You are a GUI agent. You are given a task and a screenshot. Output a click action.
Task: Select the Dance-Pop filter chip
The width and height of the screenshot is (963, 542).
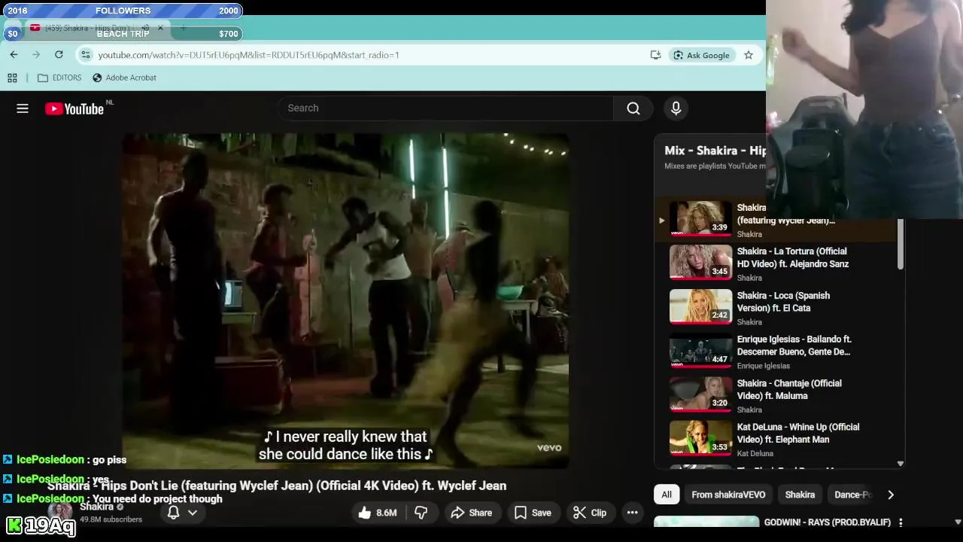click(x=853, y=495)
